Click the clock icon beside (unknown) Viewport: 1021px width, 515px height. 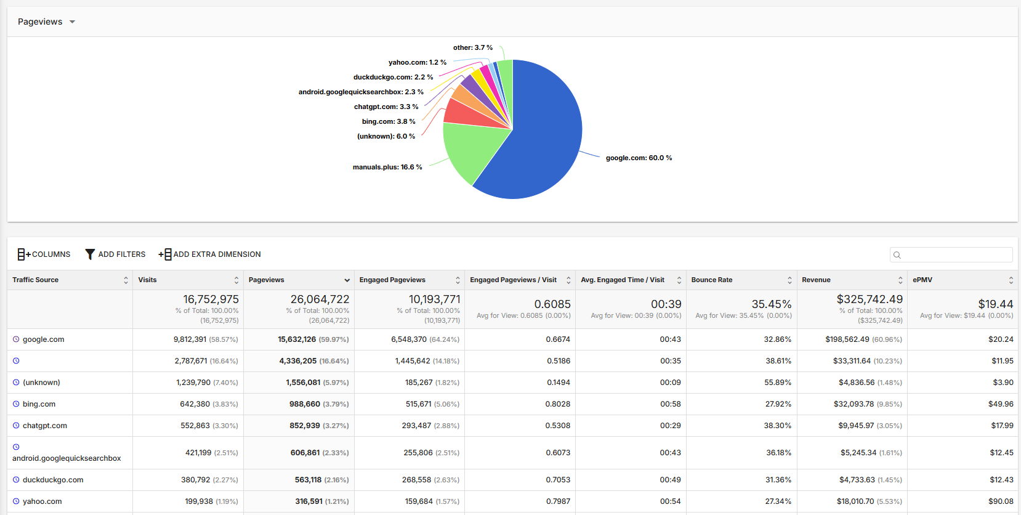pyautogui.click(x=16, y=383)
